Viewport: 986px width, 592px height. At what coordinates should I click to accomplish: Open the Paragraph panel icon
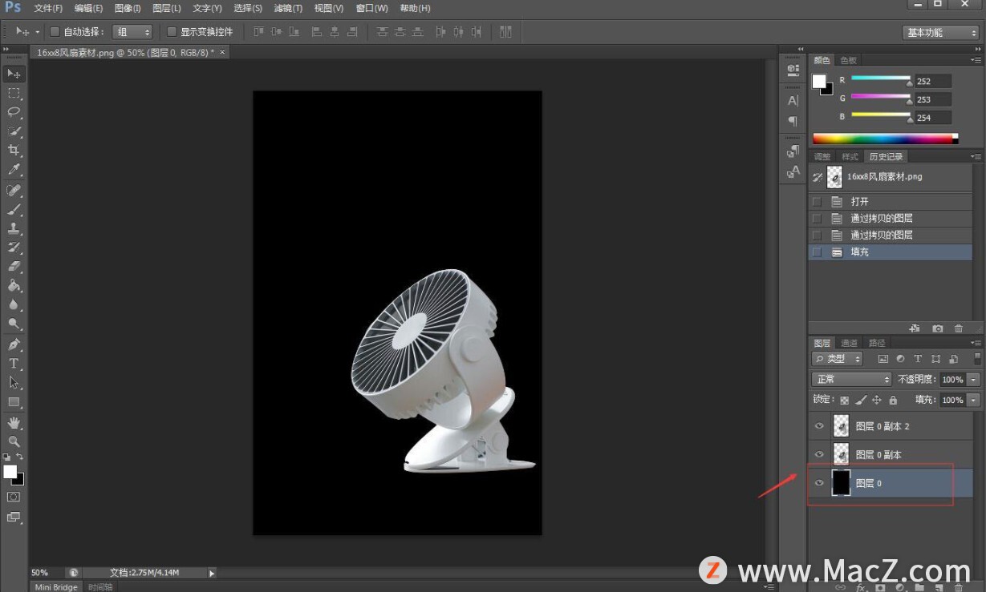pos(793,121)
